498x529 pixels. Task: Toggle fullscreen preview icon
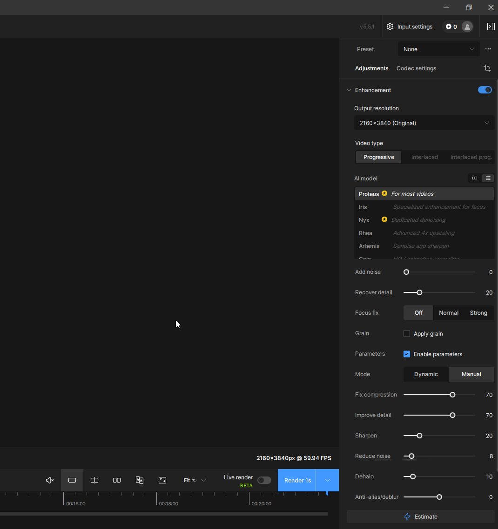point(162,480)
